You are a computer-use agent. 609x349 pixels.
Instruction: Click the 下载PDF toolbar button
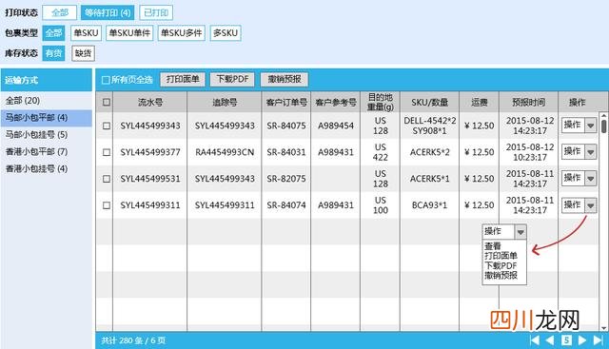(232, 79)
